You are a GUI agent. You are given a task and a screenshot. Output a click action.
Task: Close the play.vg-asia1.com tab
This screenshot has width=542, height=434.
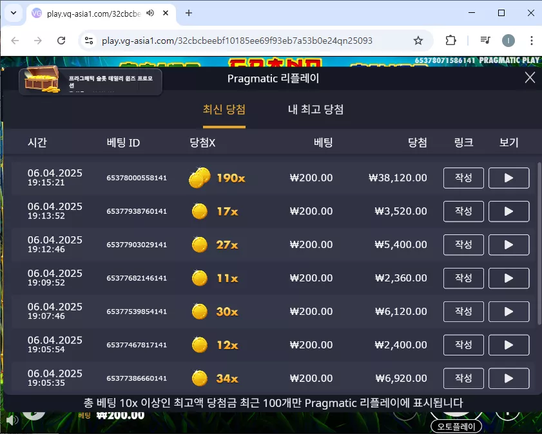pyautogui.click(x=166, y=13)
